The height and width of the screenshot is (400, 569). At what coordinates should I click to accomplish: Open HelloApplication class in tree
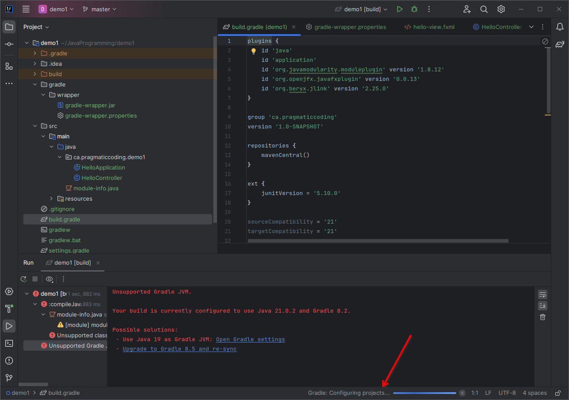[103, 167]
